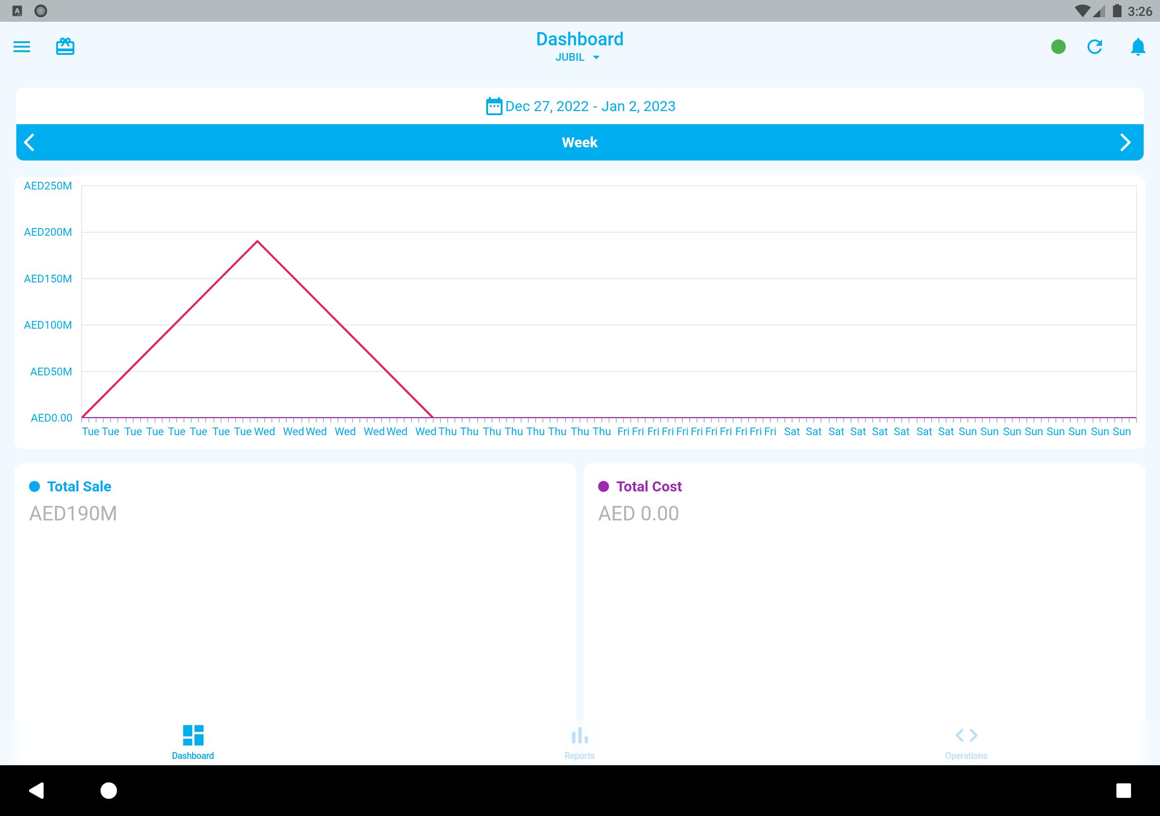The width and height of the screenshot is (1160, 816).
Task: Tap the Android home button
Action: pyautogui.click(x=109, y=790)
